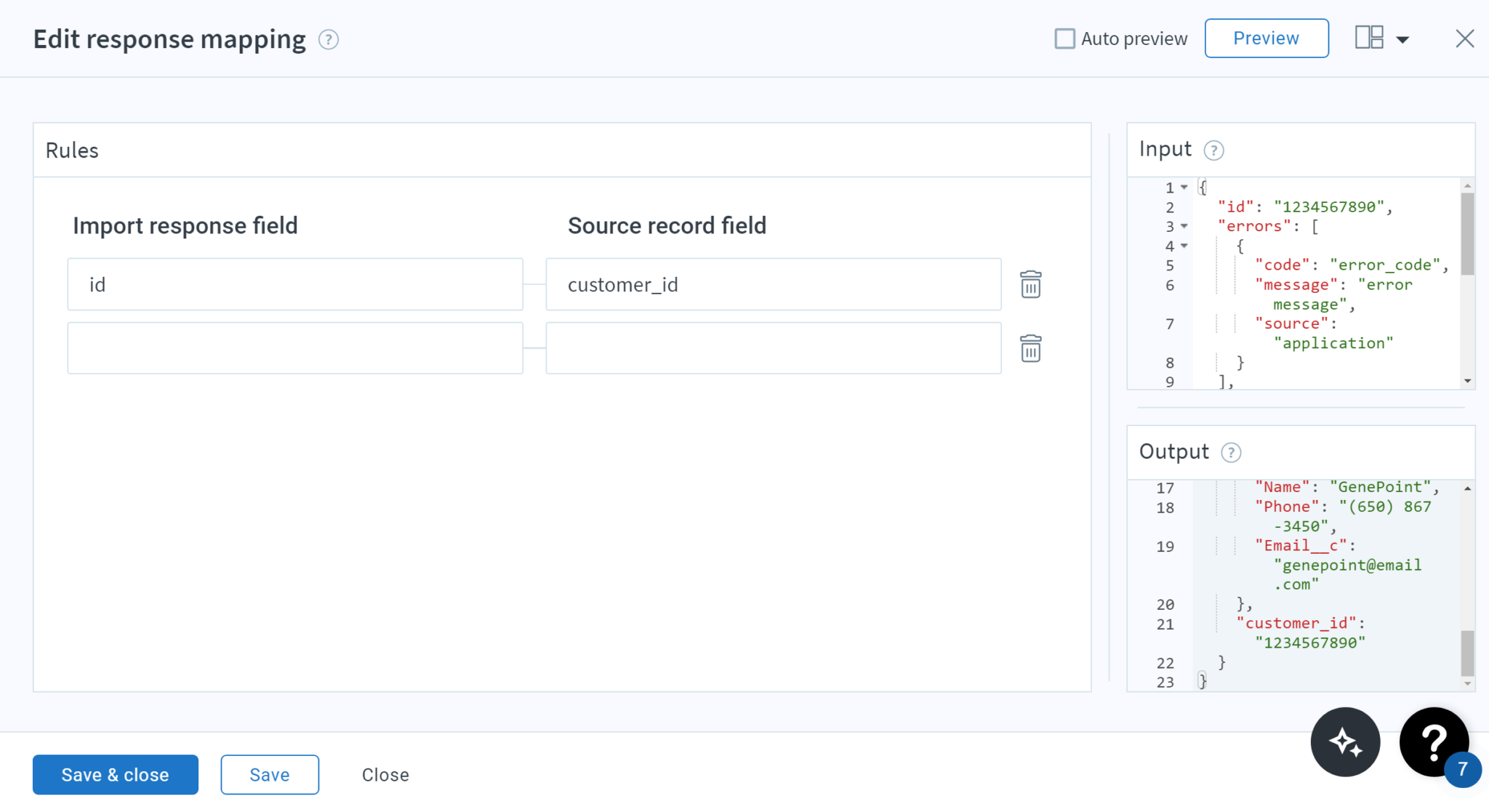The image size is (1489, 804).
Task: Click the Preview button
Action: click(1267, 38)
